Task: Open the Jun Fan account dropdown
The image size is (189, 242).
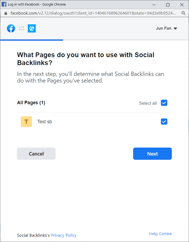Action: [167, 28]
